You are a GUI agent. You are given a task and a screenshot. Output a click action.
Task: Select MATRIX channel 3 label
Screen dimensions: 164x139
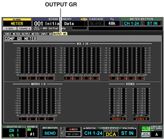tap(30, 119)
